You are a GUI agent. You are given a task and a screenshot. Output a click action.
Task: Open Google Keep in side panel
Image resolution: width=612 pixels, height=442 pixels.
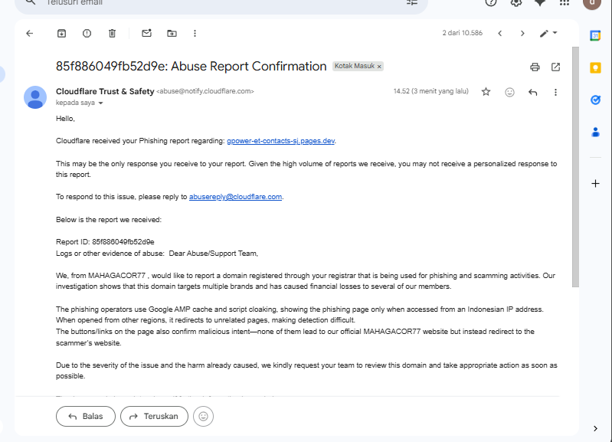pos(595,67)
